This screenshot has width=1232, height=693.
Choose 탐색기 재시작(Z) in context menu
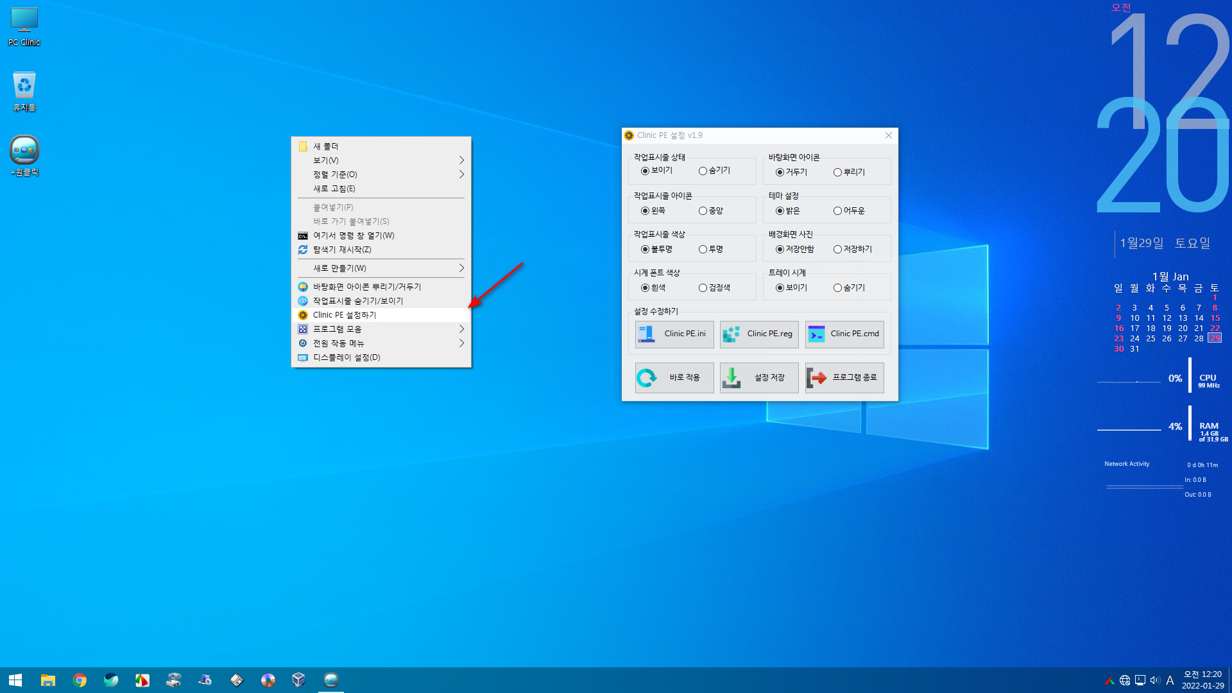[x=381, y=250]
